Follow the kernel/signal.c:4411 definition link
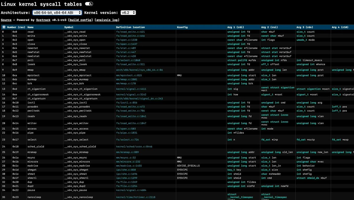354x200 pixels. click(x=131, y=89)
